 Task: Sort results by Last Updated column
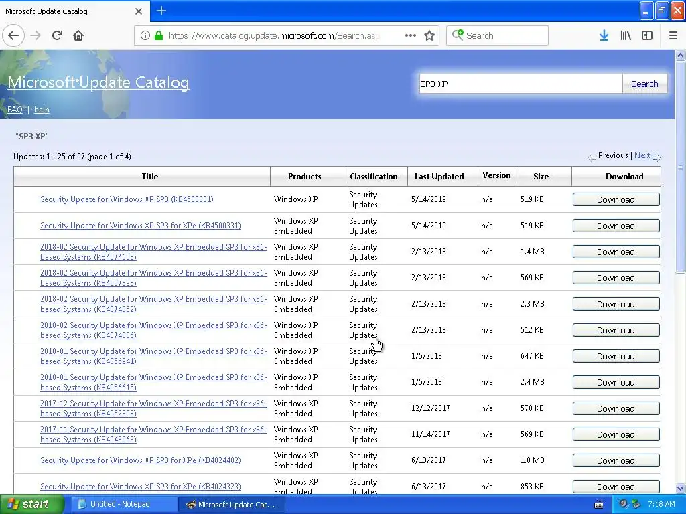(x=439, y=177)
